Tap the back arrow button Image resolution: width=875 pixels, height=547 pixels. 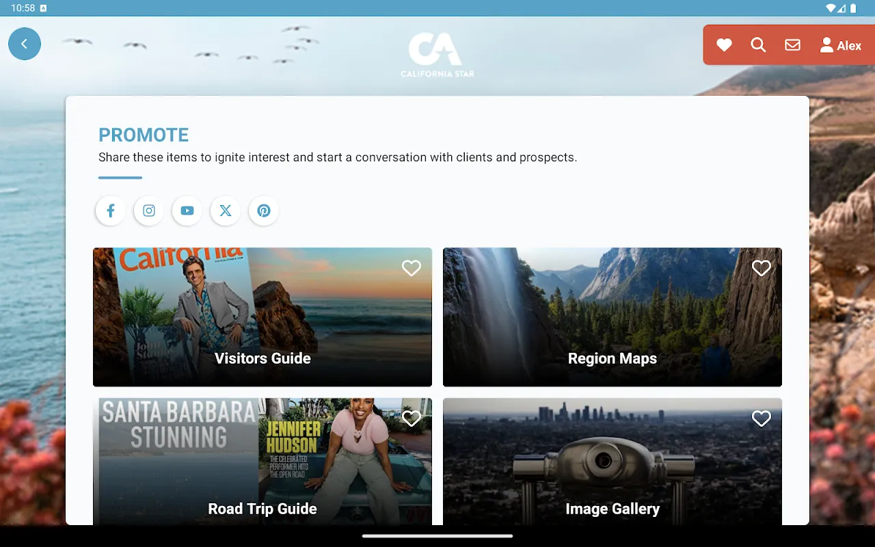25,44
